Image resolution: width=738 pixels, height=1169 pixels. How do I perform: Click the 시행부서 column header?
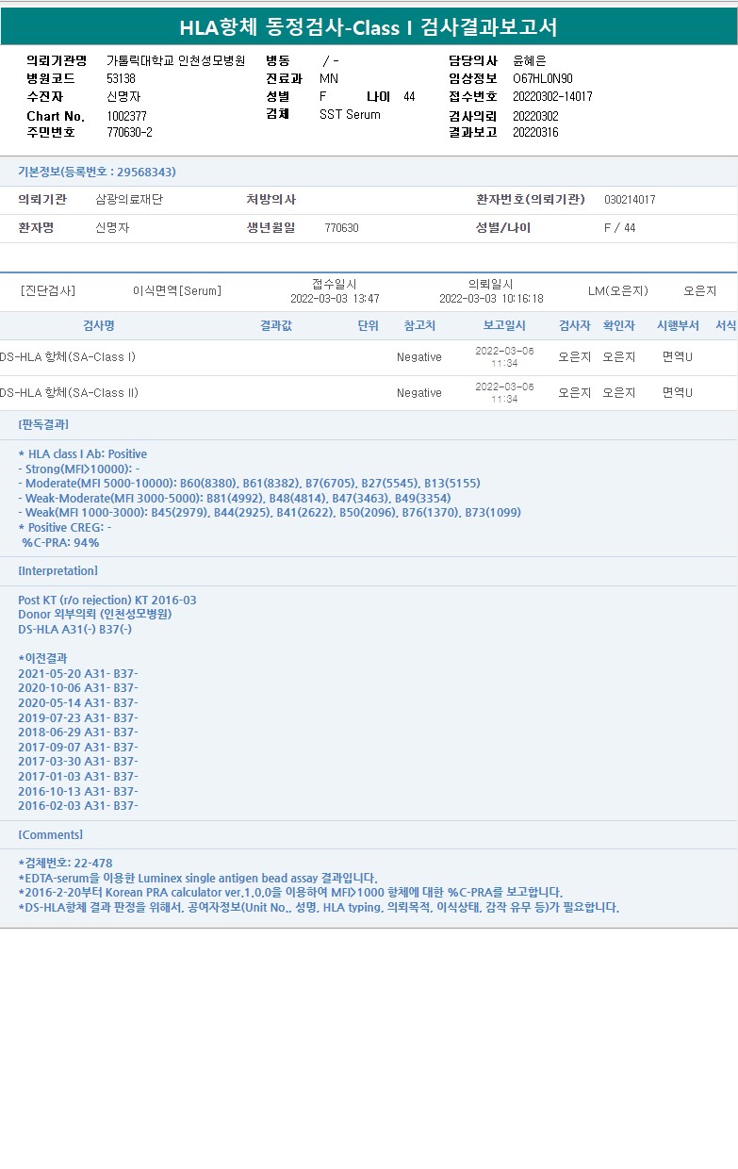(x=678, y=325)
